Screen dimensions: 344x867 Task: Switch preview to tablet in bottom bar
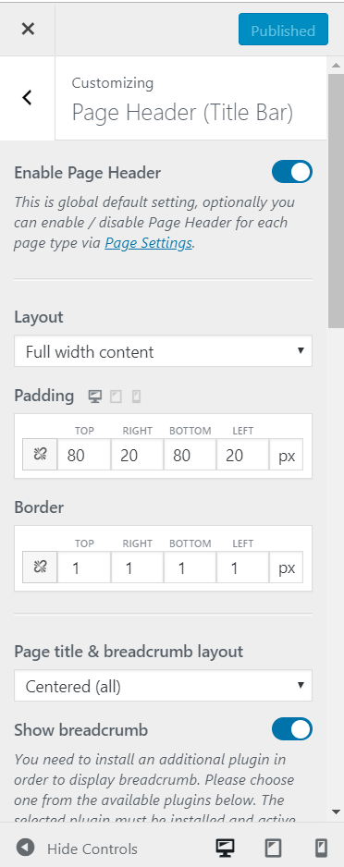273,848
